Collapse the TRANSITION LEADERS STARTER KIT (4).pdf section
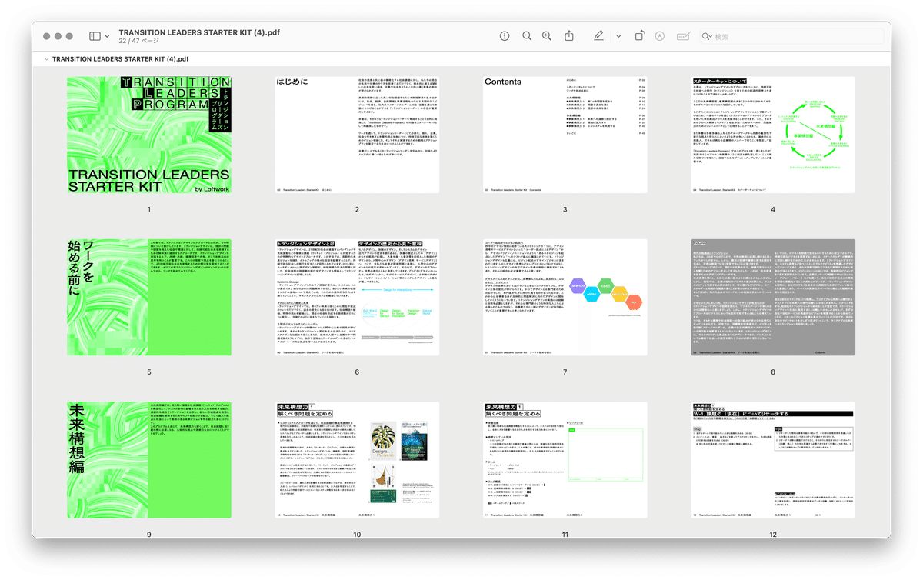This screenshot has width=923, height=580. 46,59
